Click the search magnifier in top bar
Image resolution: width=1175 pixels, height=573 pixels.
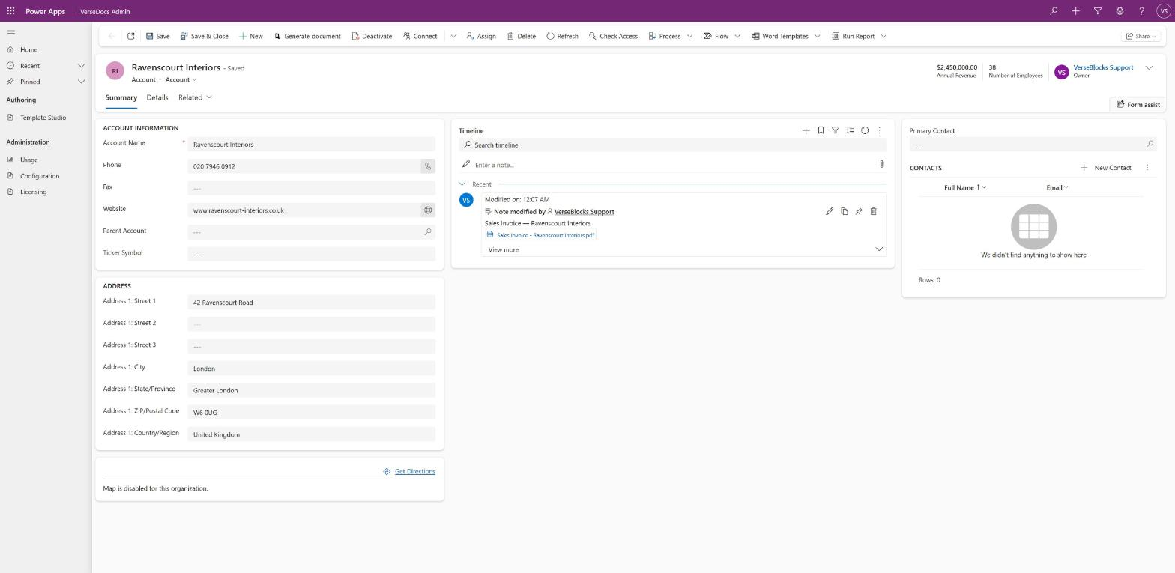coord(1054,11)
